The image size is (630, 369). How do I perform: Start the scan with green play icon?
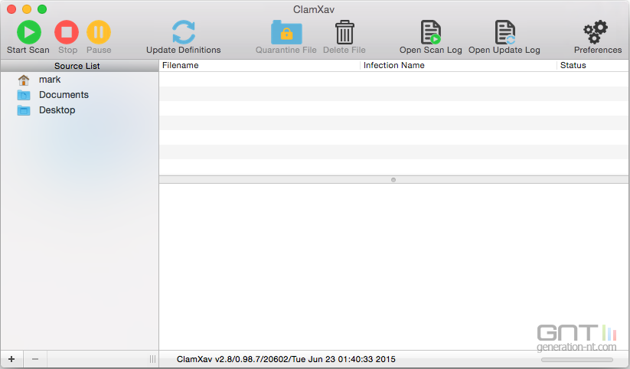point(29,32)
